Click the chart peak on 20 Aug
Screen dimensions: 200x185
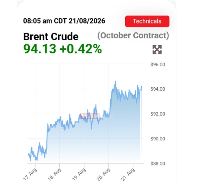coord(115,81)
